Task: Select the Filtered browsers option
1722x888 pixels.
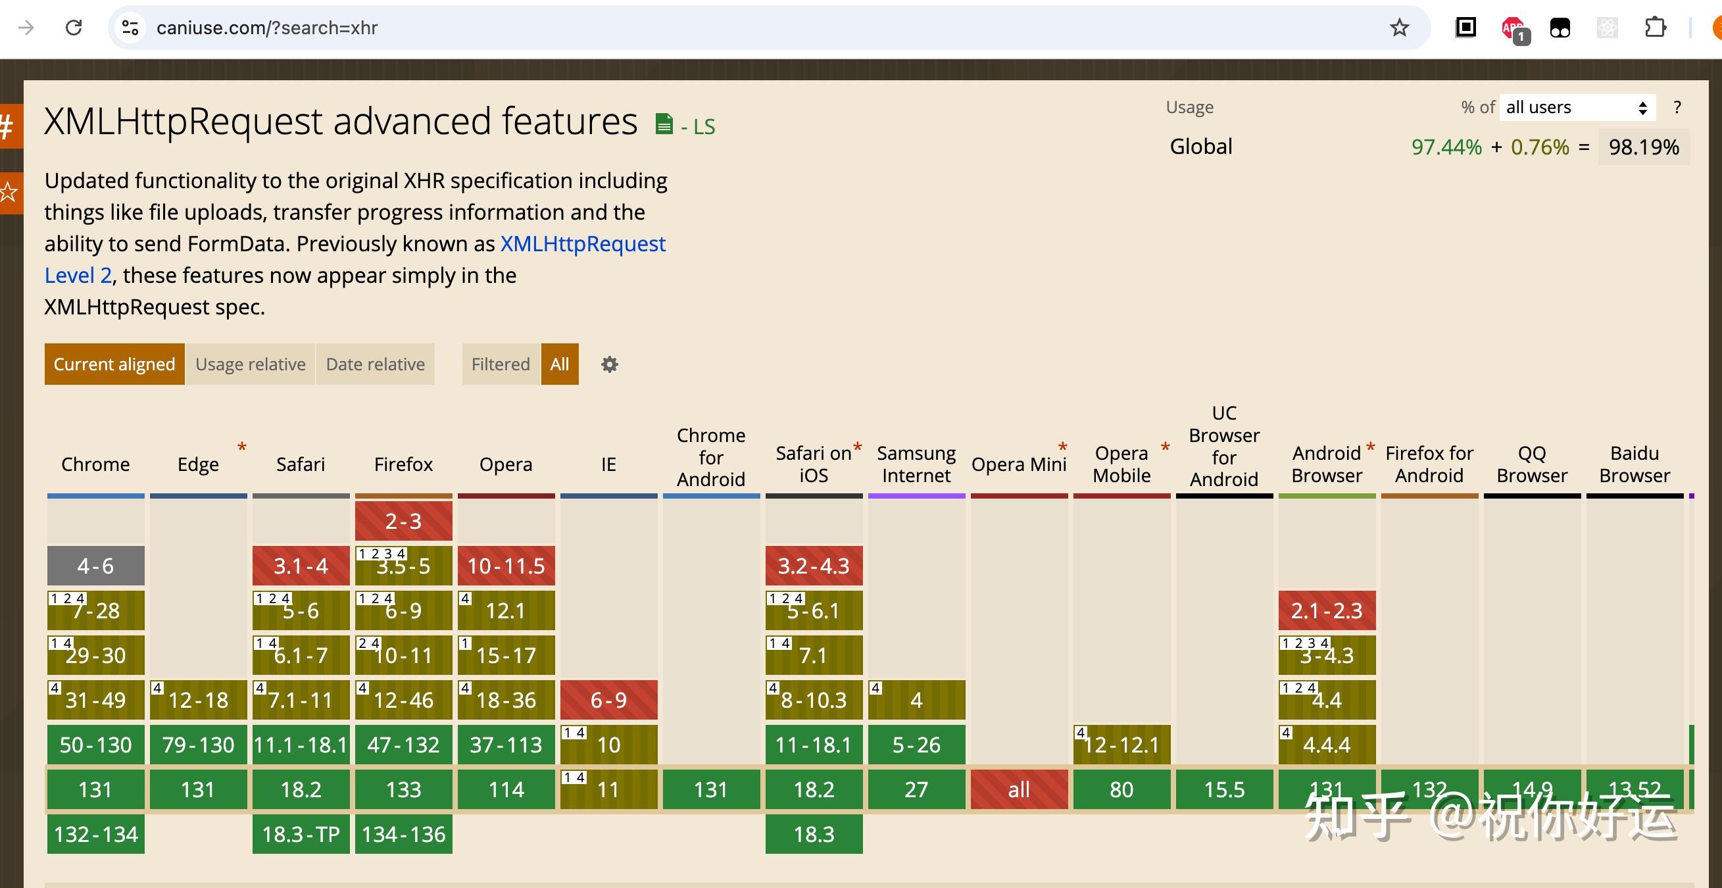Action: coord(500,364)
